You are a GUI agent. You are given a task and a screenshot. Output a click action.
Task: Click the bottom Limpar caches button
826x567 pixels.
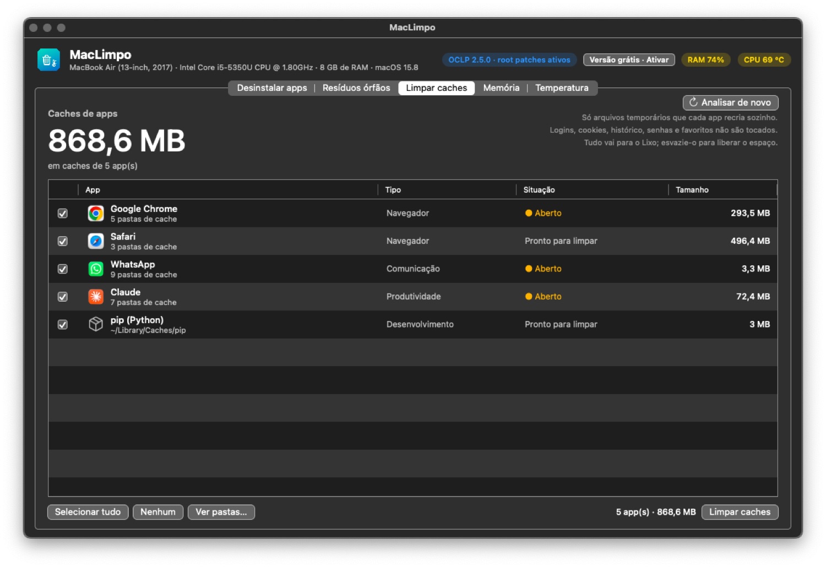point(740,512)
